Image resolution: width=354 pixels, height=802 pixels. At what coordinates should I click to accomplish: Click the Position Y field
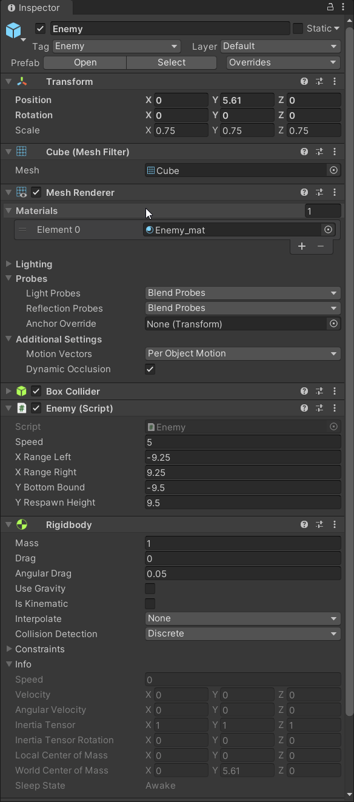[x=247, y=101]
